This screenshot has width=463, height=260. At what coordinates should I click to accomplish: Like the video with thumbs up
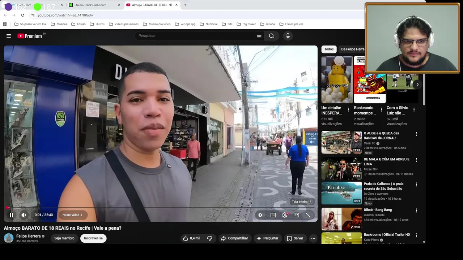click(191, 238)
